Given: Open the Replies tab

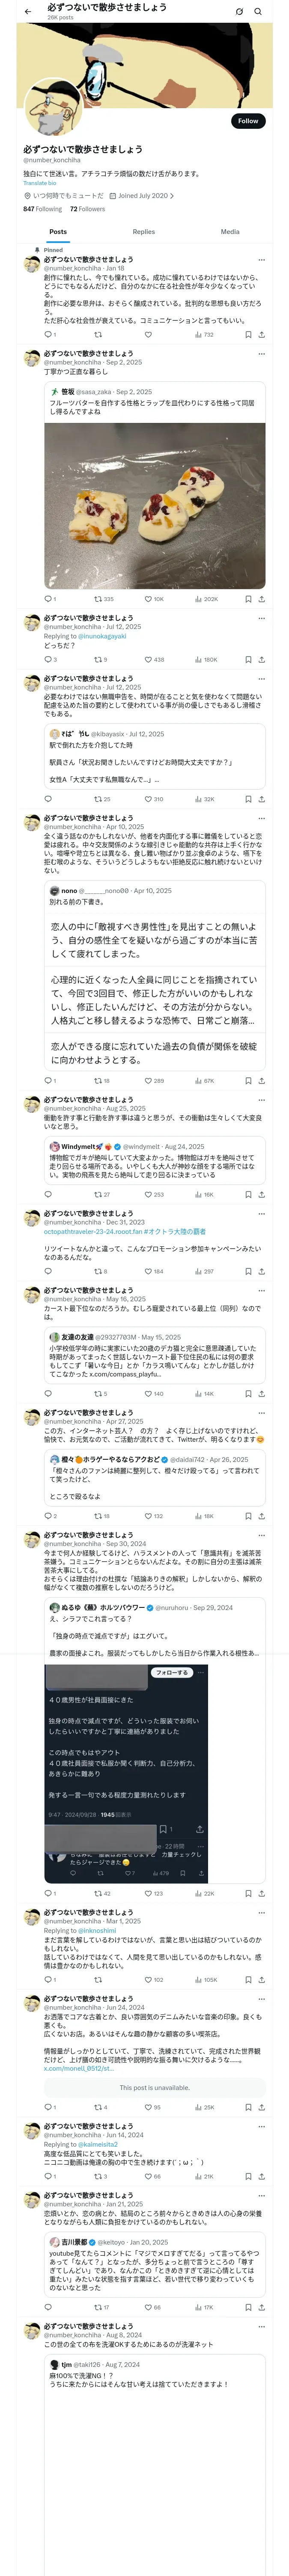Looking at the screenshot, I should point(143,231).
